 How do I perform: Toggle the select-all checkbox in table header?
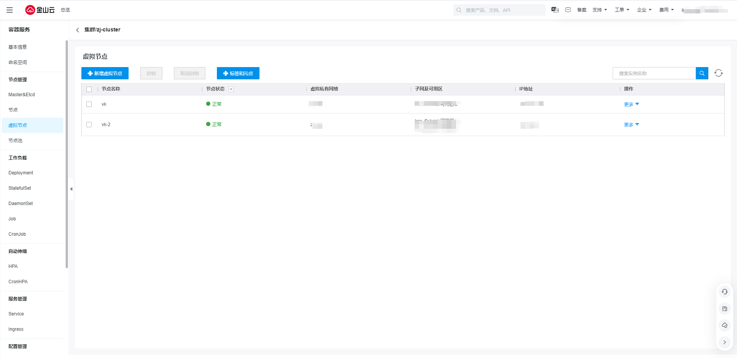pos(89,89)
